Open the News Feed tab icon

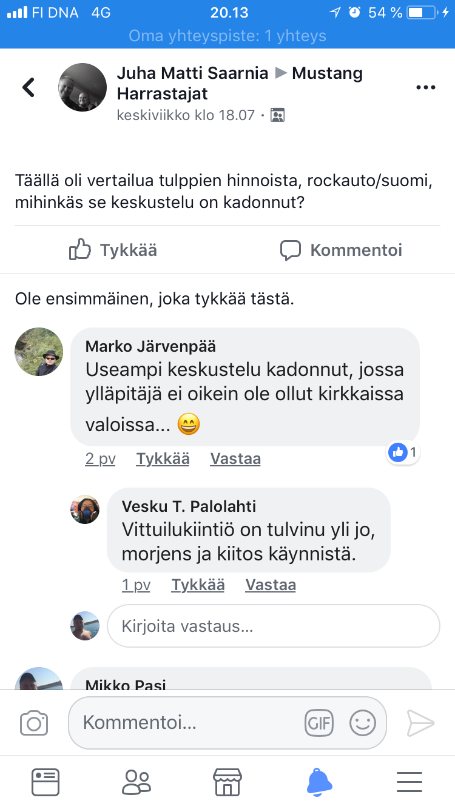click(x=45, y=782)
